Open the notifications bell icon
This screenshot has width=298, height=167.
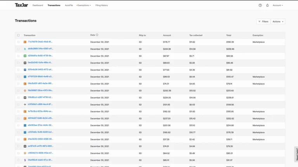tap(267, 5)
